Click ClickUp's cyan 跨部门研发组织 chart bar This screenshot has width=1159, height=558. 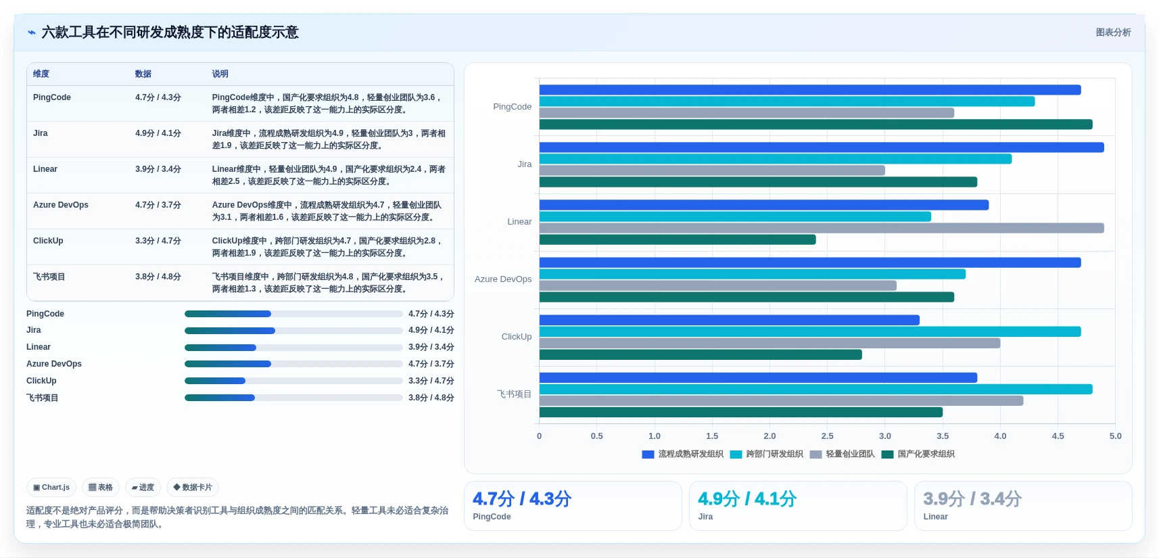810,331
